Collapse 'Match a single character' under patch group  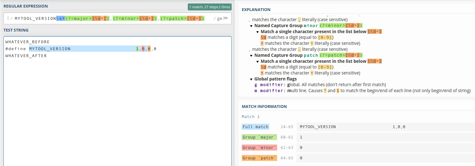(258, 61)
